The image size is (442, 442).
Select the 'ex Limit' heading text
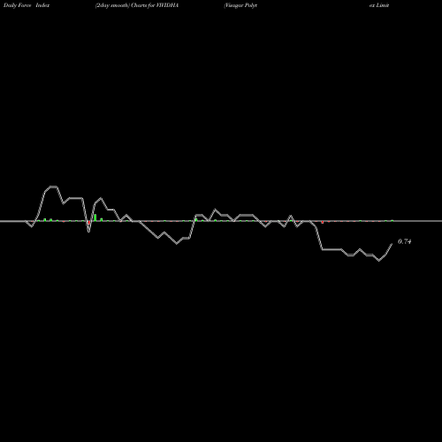click(x=379, y=5)
